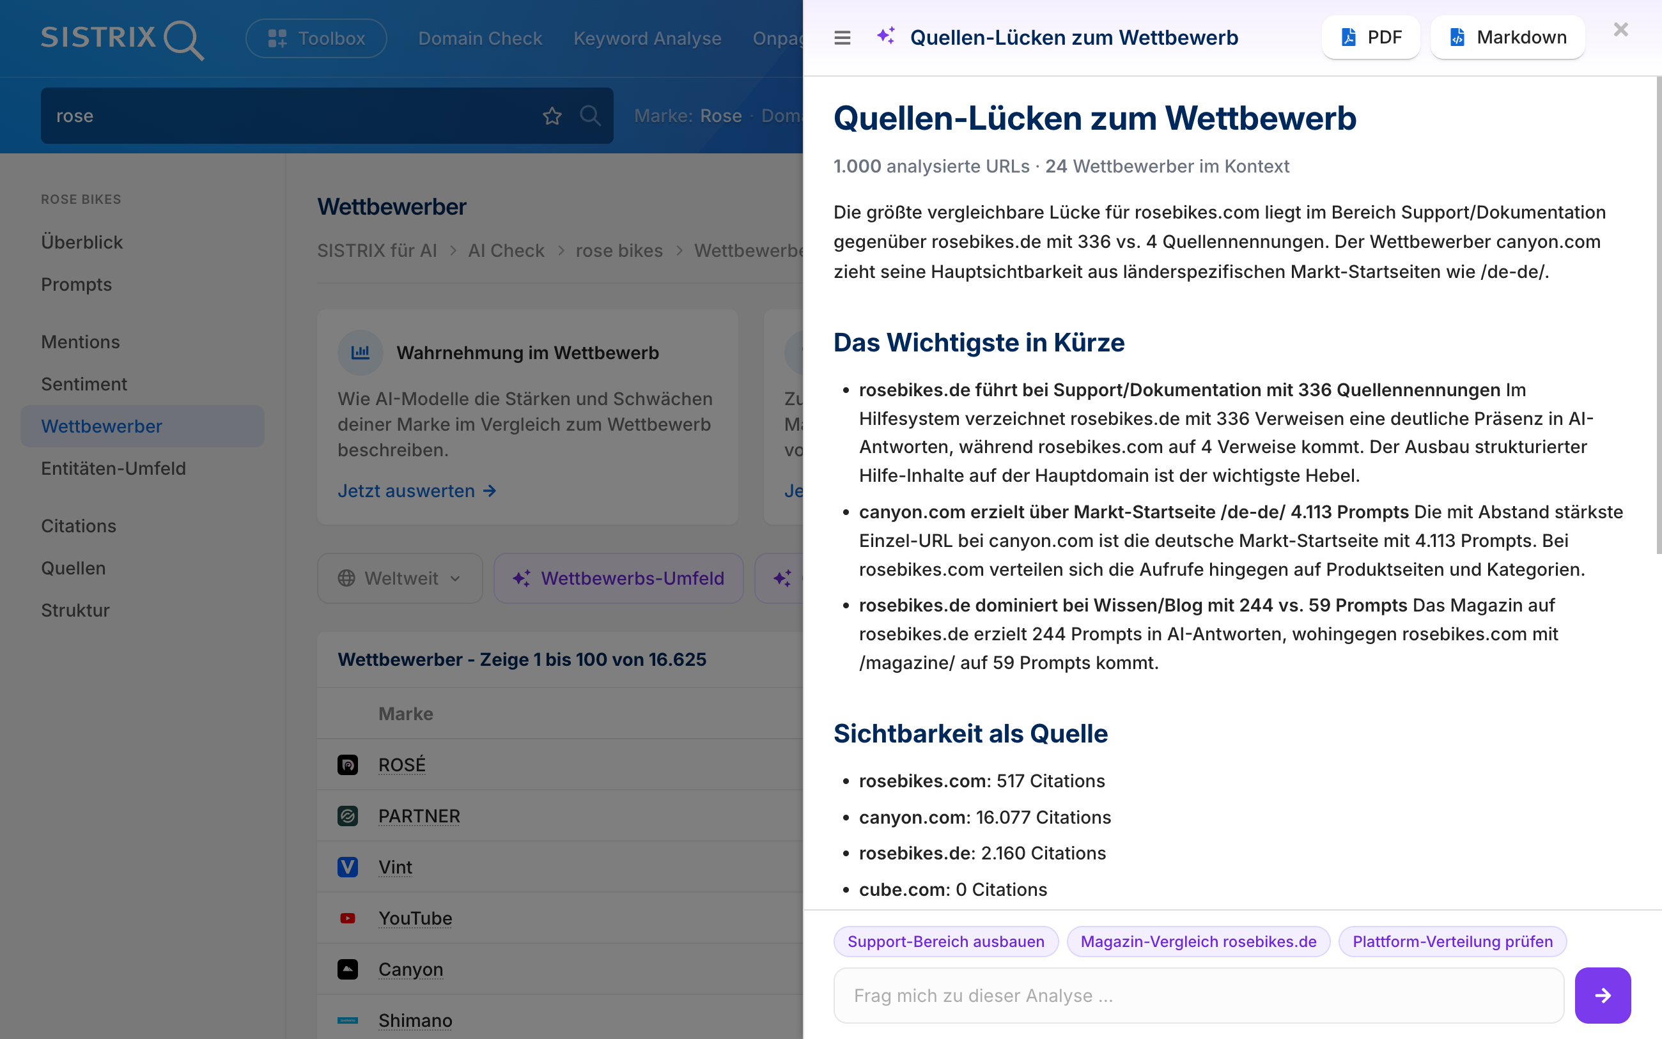The image size is (1662, 1039).
Task: Select Wettbewerber in sidebar
Action: pyautogui.click(x=143, y=426)
